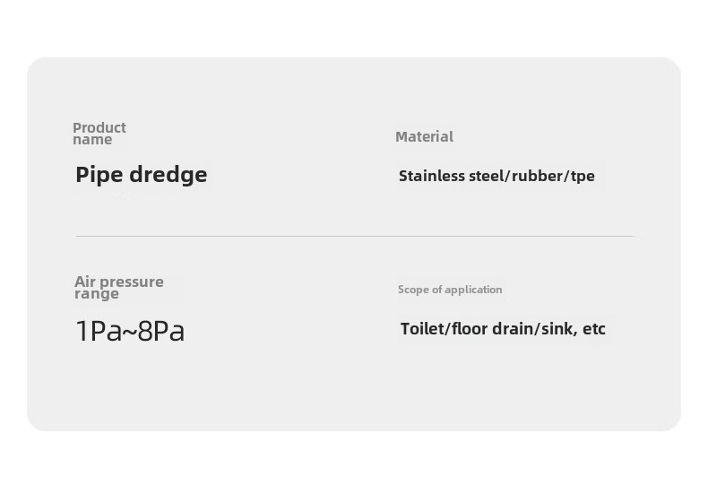Click the horizontal divider line
The width and height of the screenshot is (708, 477).
click(355, 236)
